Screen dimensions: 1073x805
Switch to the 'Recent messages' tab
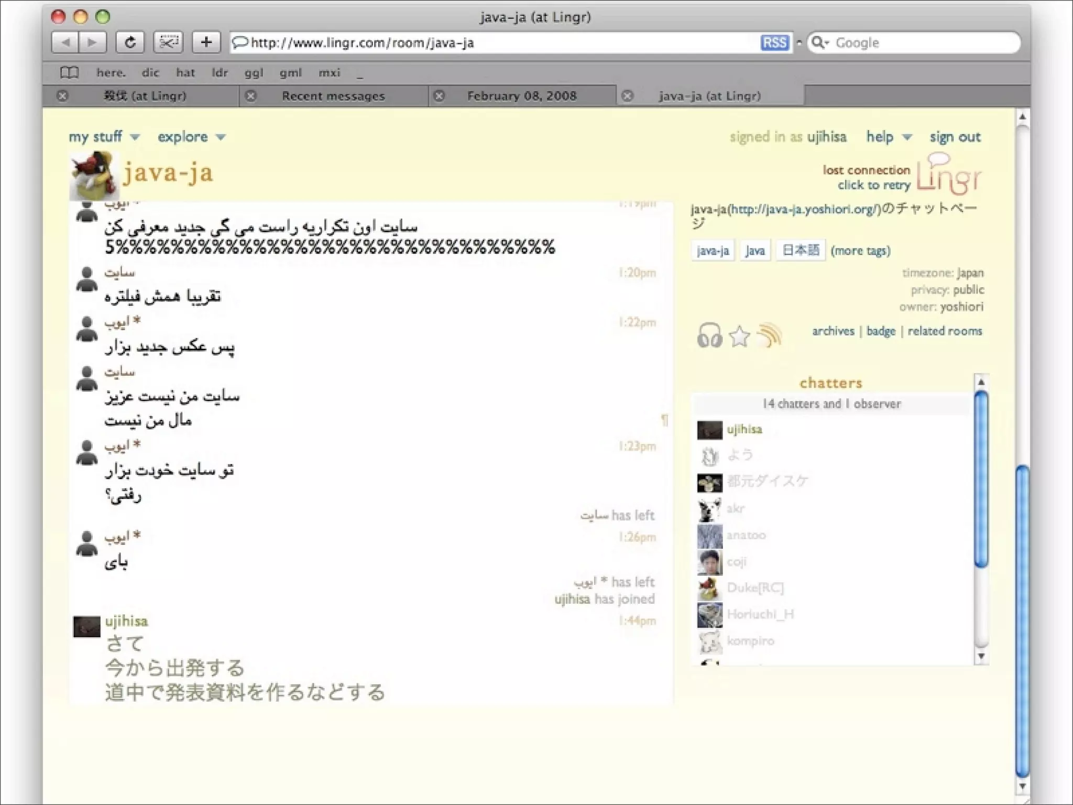(333, 96)
